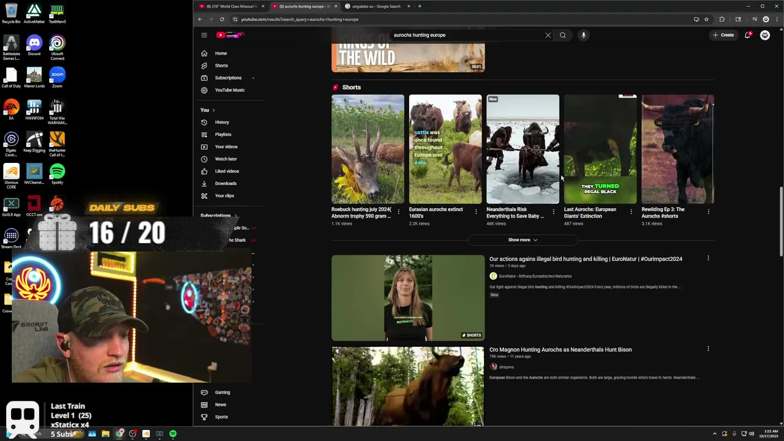Open options for Last Aurochs short

(631, 212)
